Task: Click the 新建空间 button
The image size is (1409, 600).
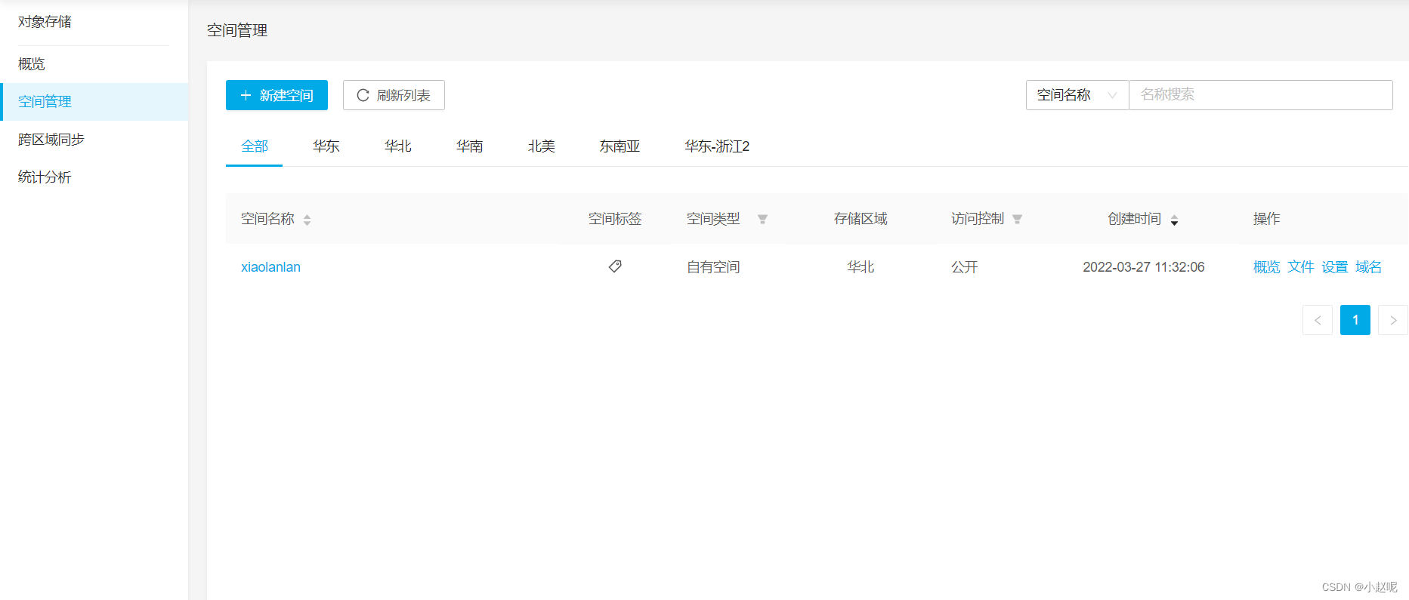Action: tap(277, 95)
